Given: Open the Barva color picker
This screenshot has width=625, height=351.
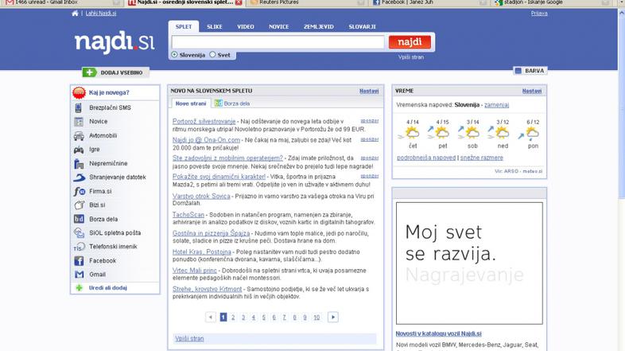Looking at the screenshot, I should (x=529, y=71).
